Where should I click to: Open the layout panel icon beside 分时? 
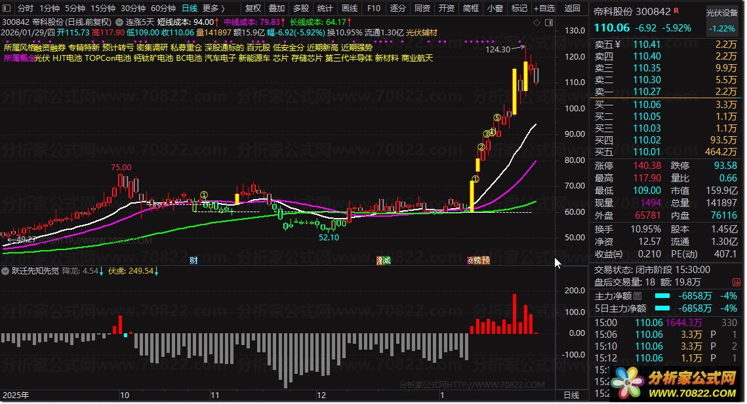tap(6, 8)
